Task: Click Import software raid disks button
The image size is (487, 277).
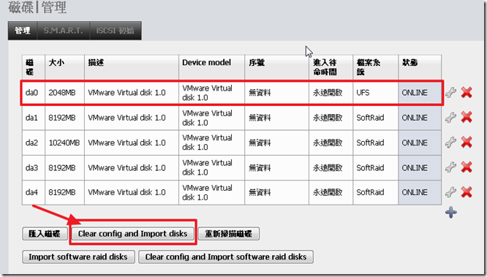Action: pyautogui.click(x=78, y=257)
